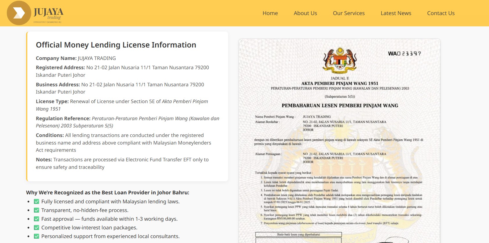Open the money lending license image

coord(339,141)
